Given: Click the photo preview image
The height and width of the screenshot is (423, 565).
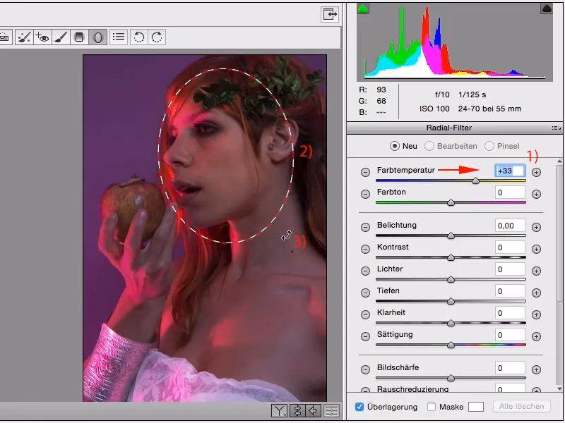Looking at the screenshot, I should pyautogui.click(x=205, y=228).
